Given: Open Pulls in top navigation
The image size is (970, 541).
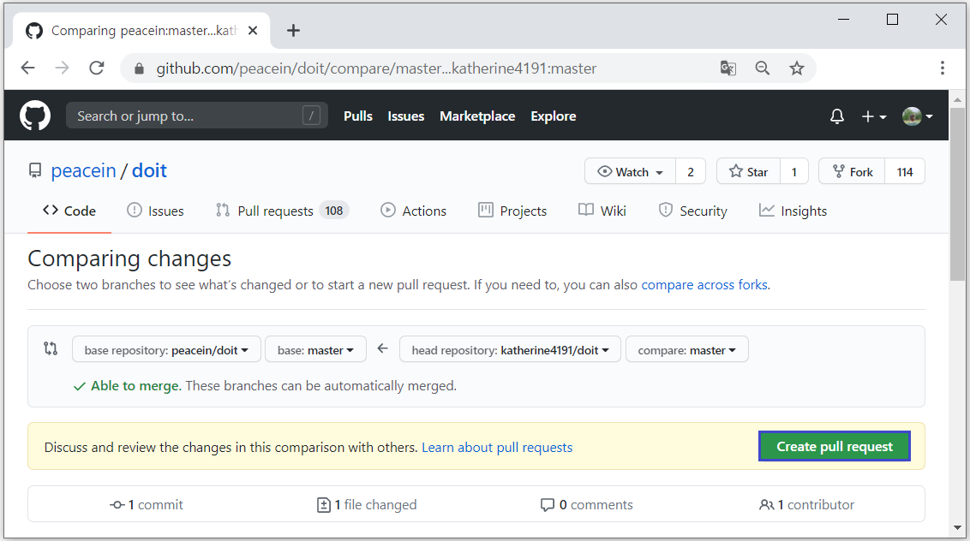Looking at the screenshot, I should click(x=358, y=116).
